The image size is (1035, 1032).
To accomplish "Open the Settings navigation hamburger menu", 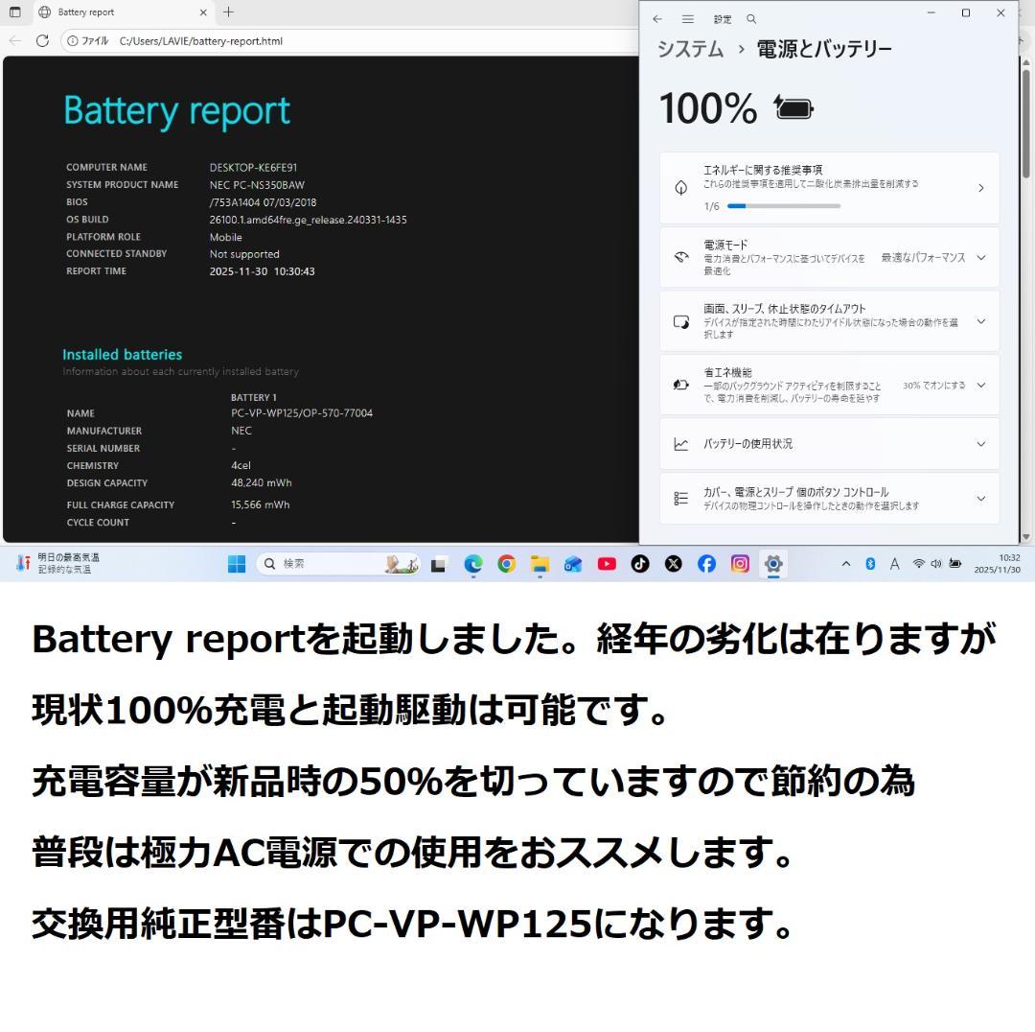I will pyautogui.click(x=688, y=18).
